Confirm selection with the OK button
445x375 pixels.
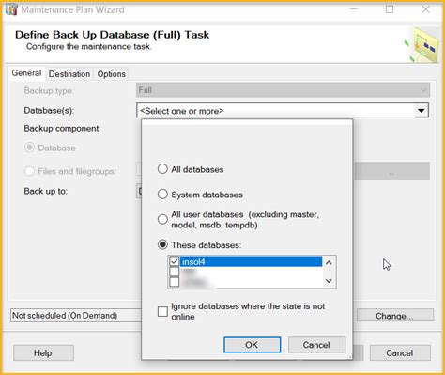(x=252, y=345)
